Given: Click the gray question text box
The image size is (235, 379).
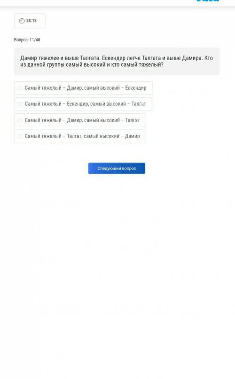Looking at the screenshot, I should pos(117,61).
